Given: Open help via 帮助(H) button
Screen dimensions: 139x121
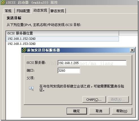Looking at the screenshot, I should pos(122,111).
